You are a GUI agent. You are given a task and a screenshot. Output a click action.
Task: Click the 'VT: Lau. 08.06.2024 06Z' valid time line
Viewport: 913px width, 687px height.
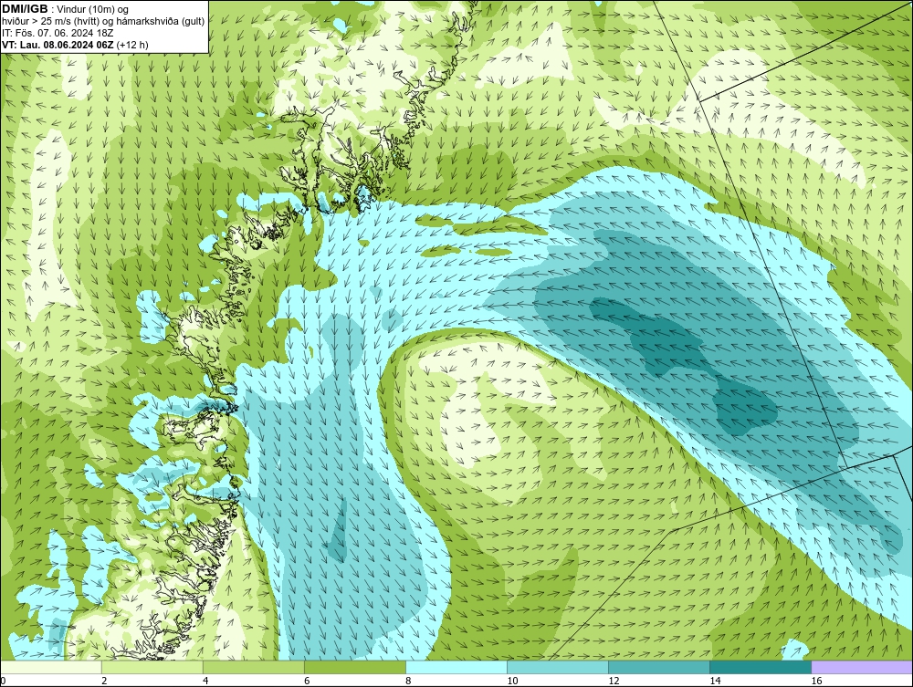click(x=58, y=45)
